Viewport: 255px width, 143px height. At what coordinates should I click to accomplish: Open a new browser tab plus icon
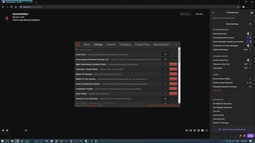36,2
